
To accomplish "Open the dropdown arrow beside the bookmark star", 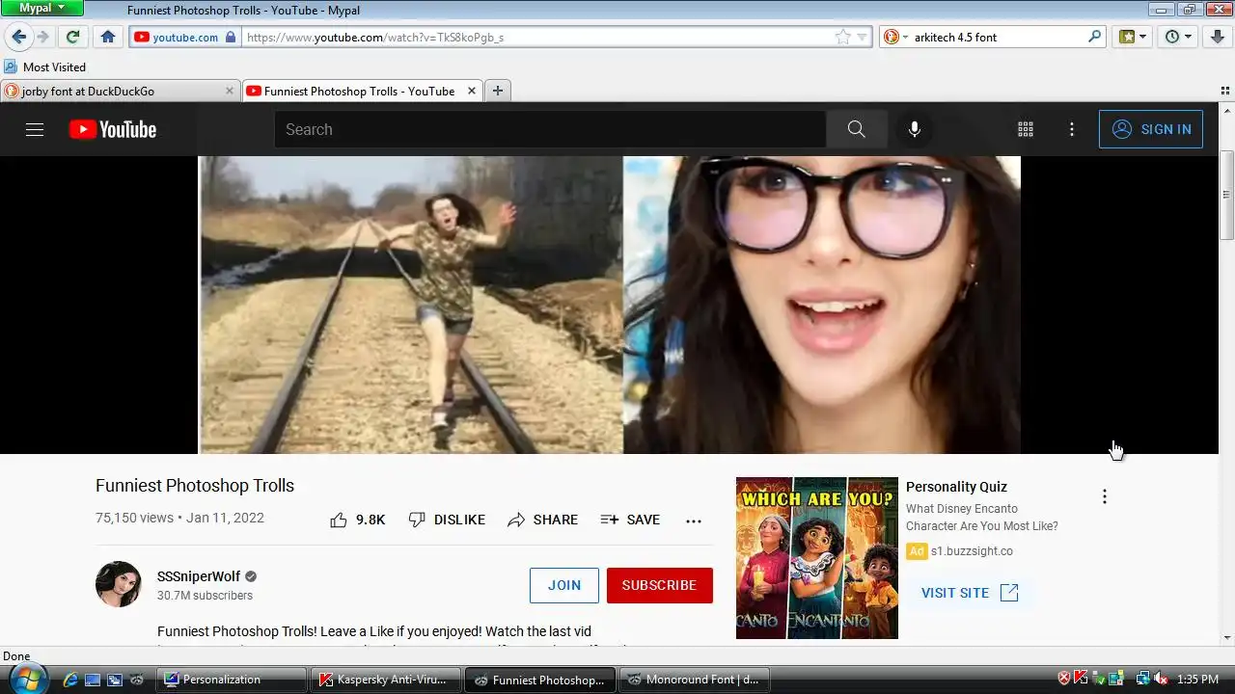I will tap(863, 37).
